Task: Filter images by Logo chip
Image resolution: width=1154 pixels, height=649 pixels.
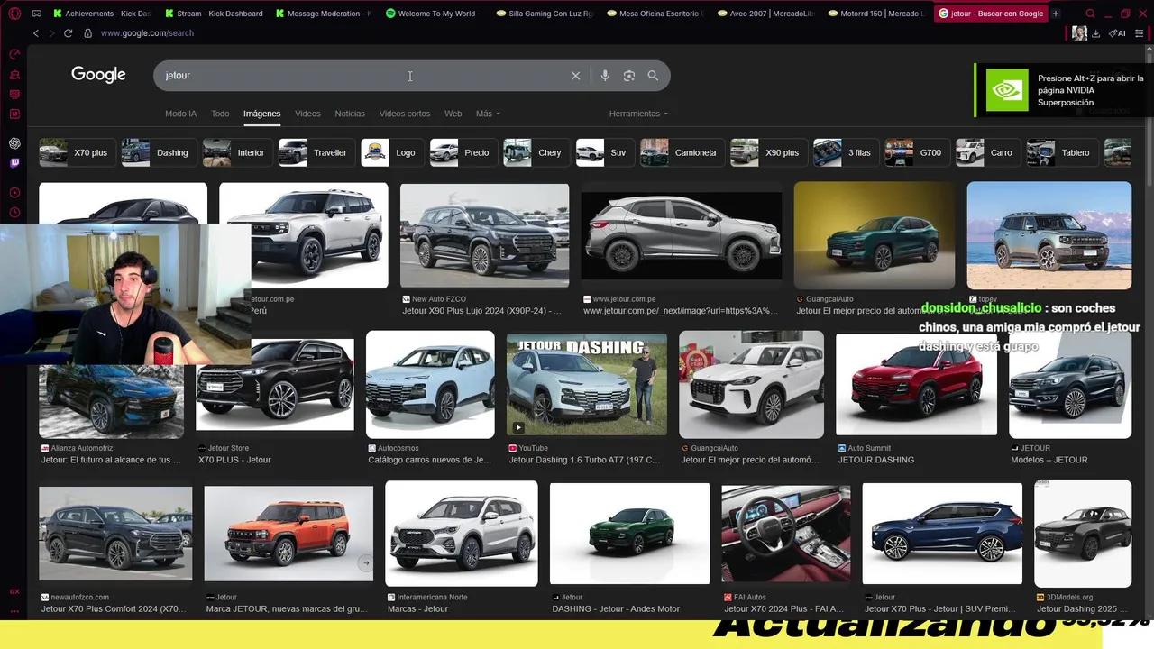Action: [391, 152]
